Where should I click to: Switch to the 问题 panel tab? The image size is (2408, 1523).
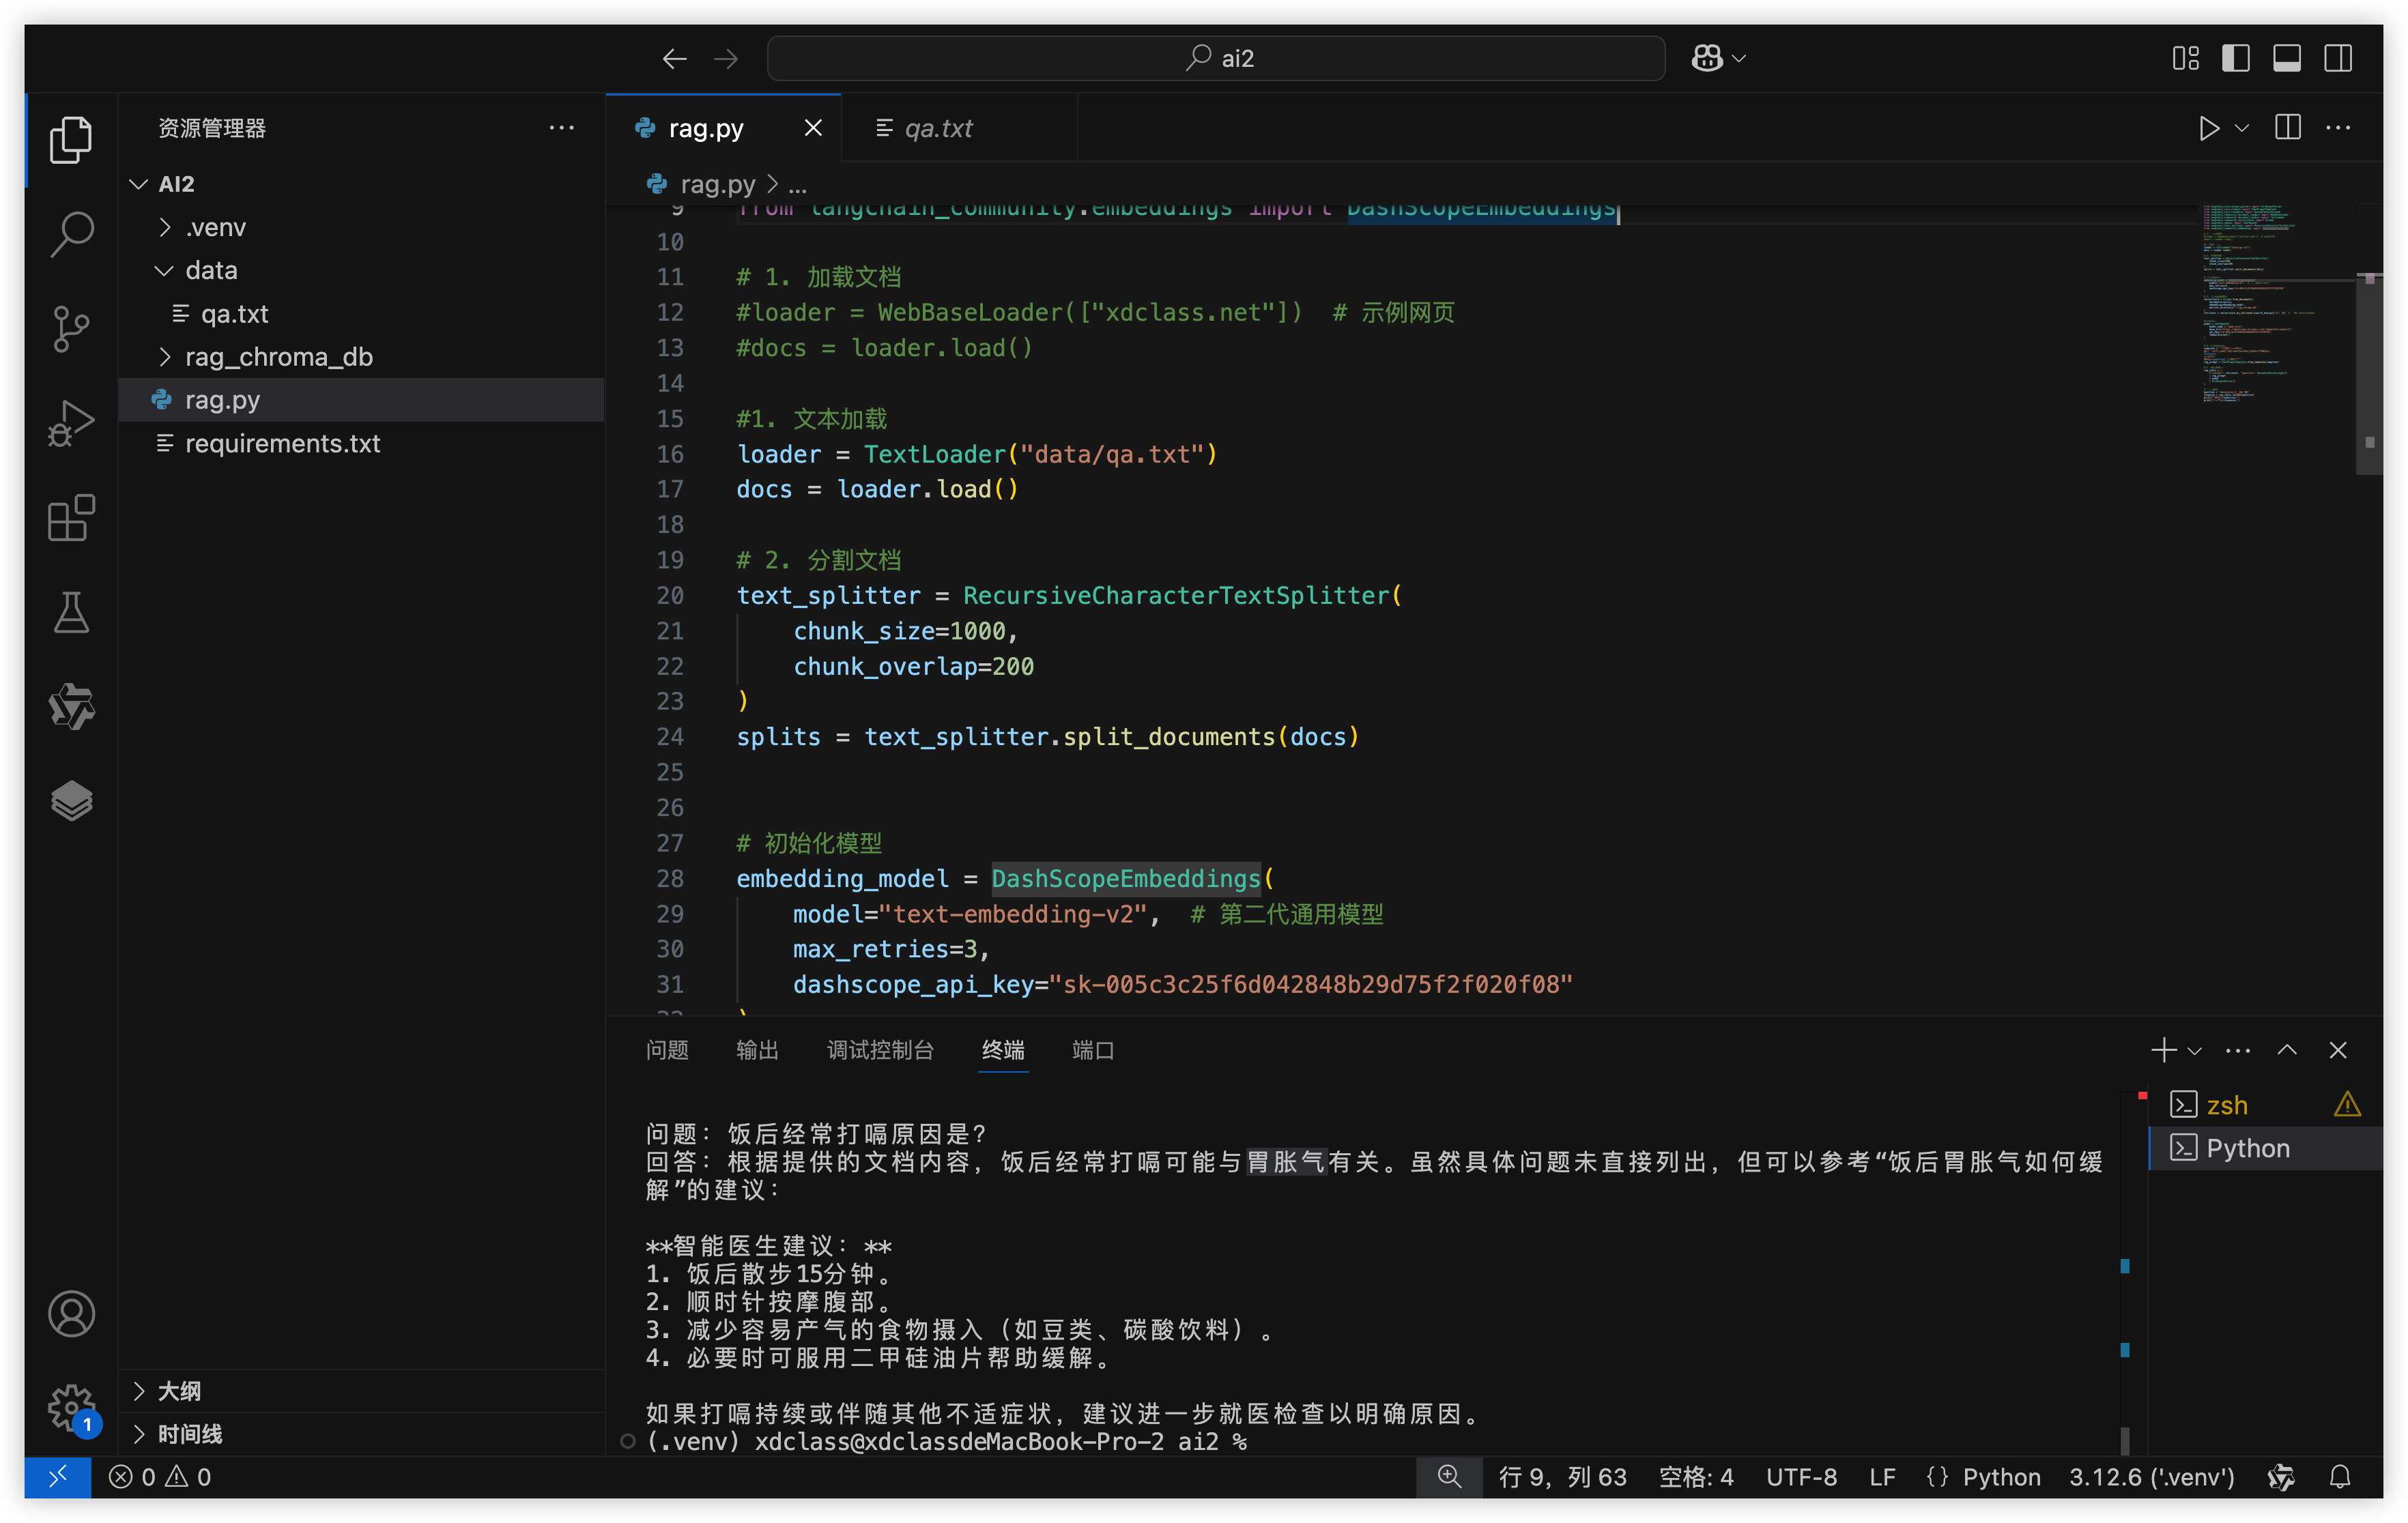[x=667, y=1050]
